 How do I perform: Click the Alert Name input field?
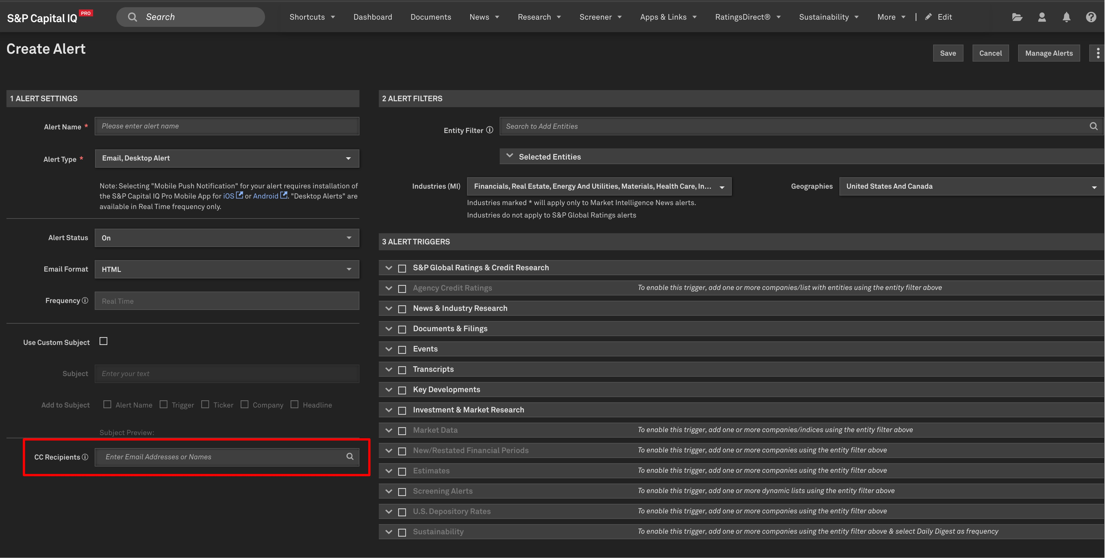[227, 126]
